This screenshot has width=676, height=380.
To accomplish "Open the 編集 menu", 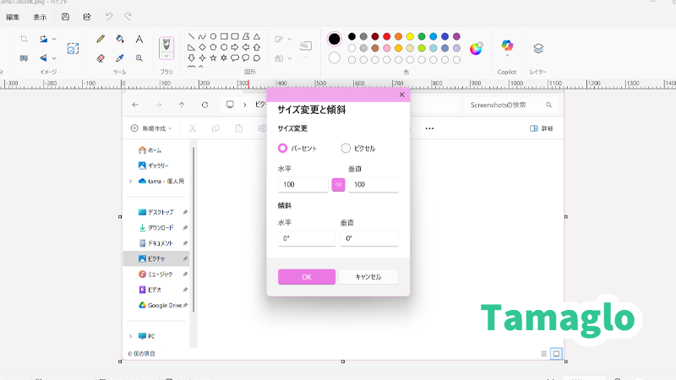I will 13,16.
